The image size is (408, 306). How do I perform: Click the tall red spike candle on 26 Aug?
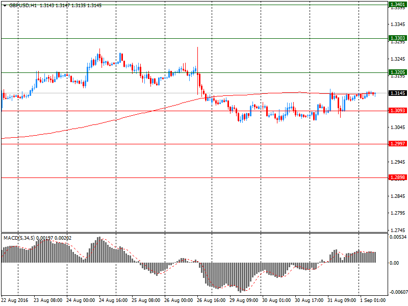tap(197, 71)
